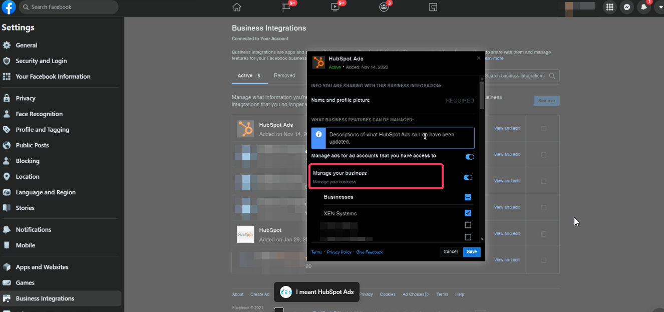The width and height of the screenshot is (664, 312).
Task: Open Your Facebook Information icon
Action: coord(7,76)
